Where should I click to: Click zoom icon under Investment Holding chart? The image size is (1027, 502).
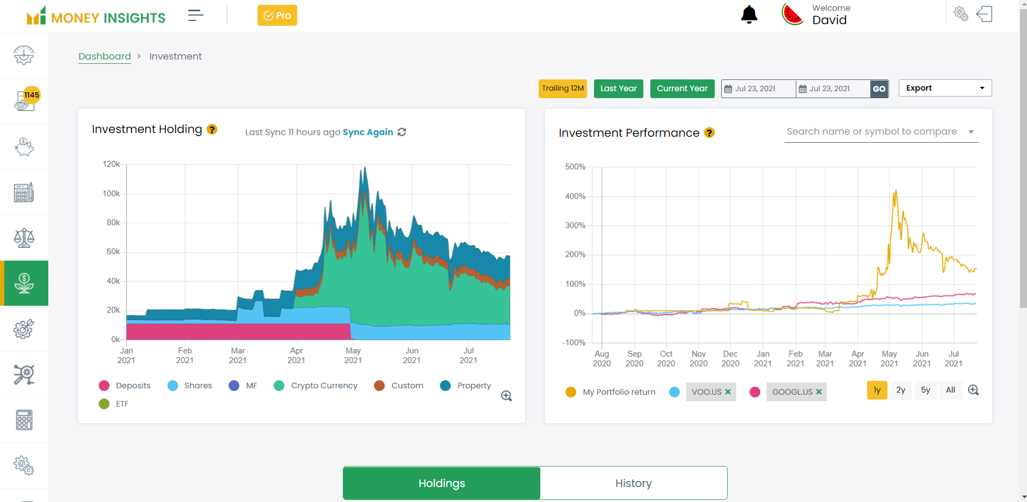tap(506, 396)
